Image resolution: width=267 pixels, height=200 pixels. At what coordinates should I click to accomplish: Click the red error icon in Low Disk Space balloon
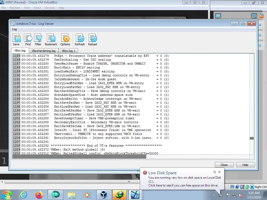[145, 173]
